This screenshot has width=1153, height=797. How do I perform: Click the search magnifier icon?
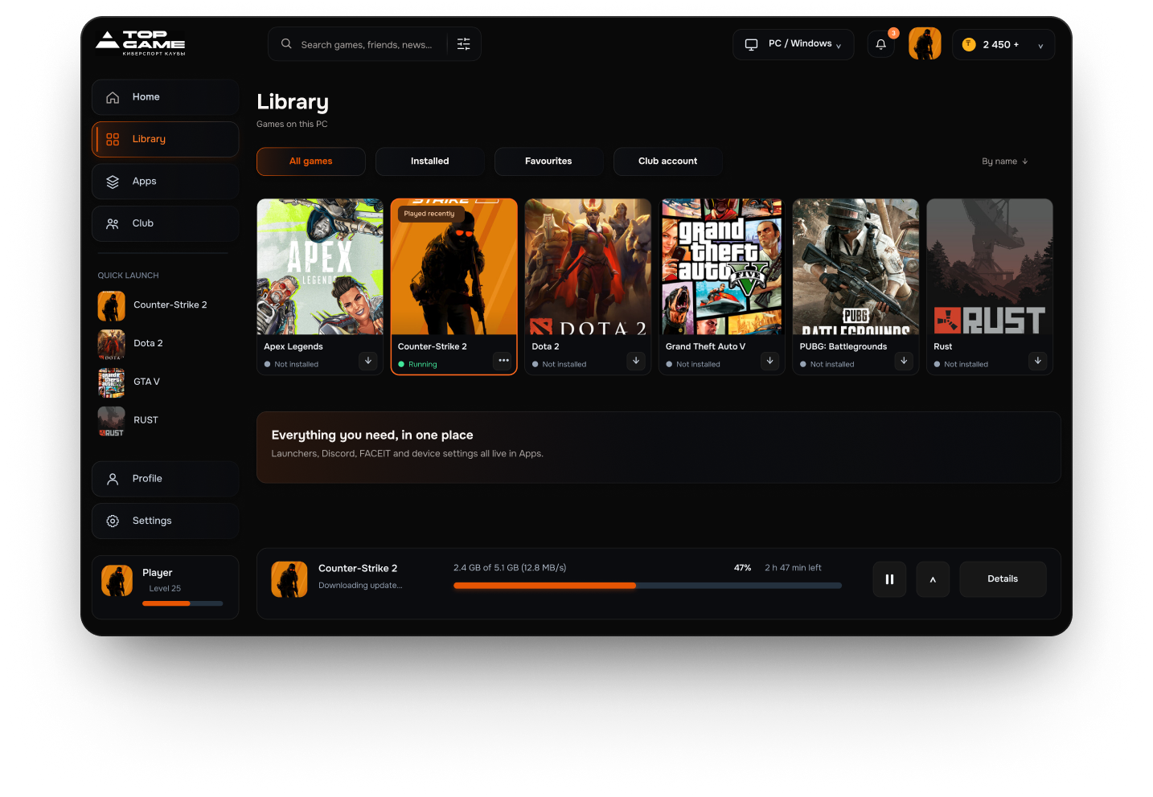pyautogui.click(x=286, y=44)
